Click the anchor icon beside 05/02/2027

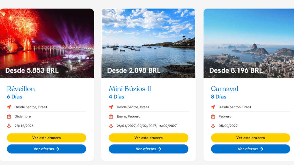point(213,126)
